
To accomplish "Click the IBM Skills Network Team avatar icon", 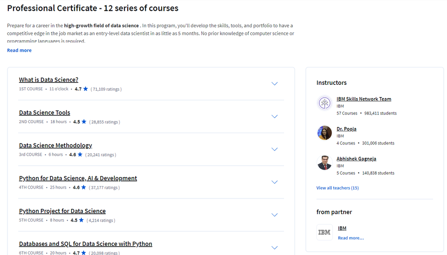I will (x=324, y=103).
